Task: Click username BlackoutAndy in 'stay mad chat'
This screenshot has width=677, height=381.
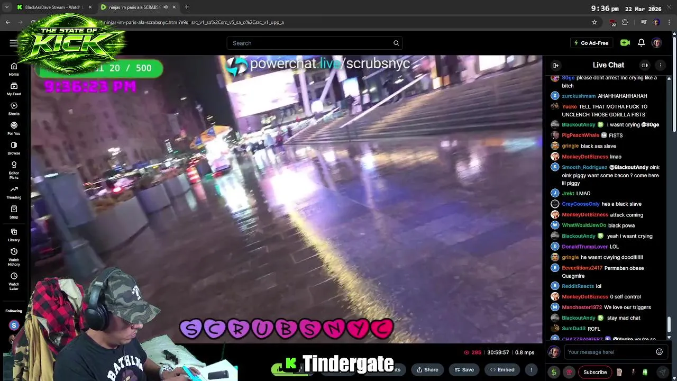Action: 579,317
